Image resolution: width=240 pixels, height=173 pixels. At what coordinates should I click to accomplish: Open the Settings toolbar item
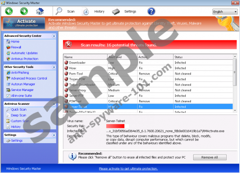pos(130,11)
